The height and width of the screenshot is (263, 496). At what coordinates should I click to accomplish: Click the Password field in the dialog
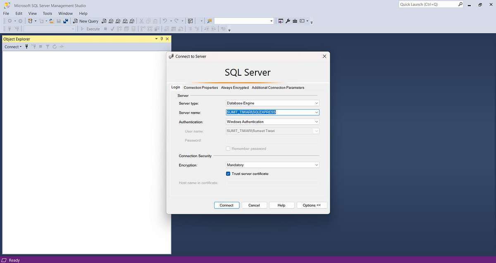pos(273,140)
